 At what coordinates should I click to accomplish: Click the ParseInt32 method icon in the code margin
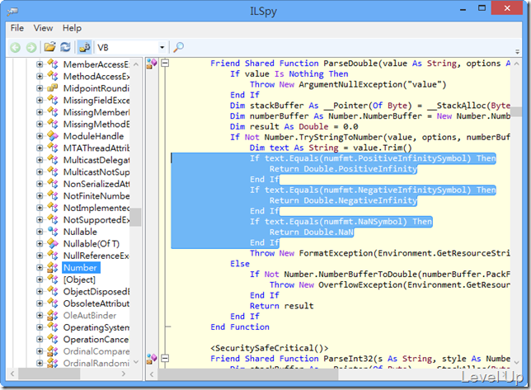[x=152, y=359]
